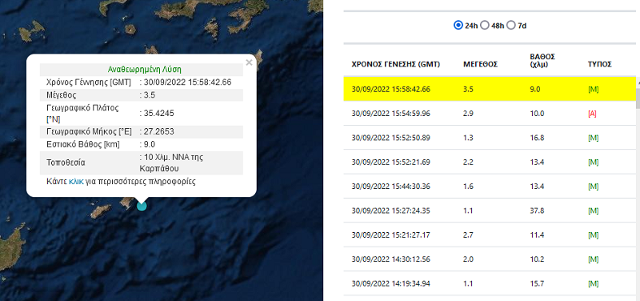Click magnitude 2.9 cell
640x301 pixels.
pyautogui.click(x=468, y=114)
